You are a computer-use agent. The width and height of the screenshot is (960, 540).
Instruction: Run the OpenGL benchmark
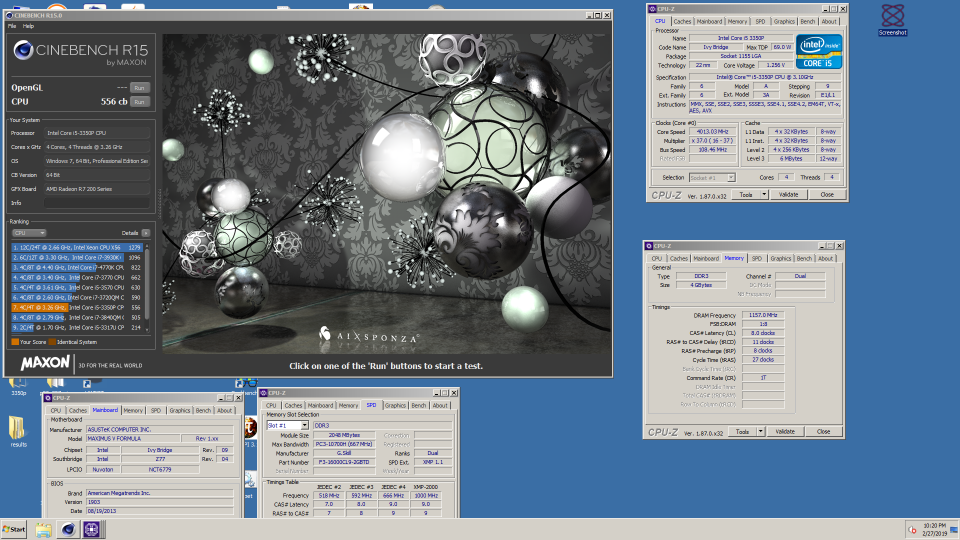pyautogui.click(x=139, y=88)
